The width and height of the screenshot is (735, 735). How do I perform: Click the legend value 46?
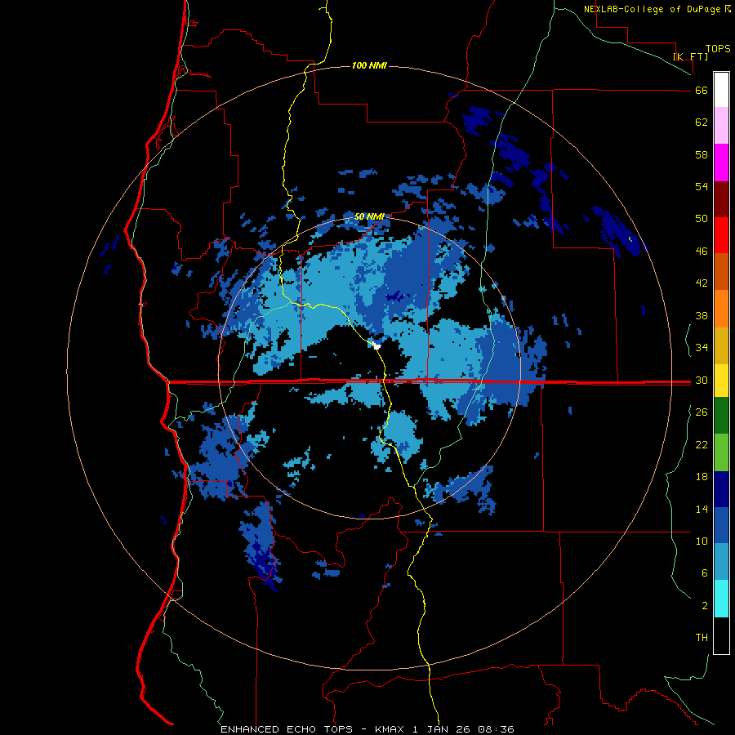click(702, 252)
